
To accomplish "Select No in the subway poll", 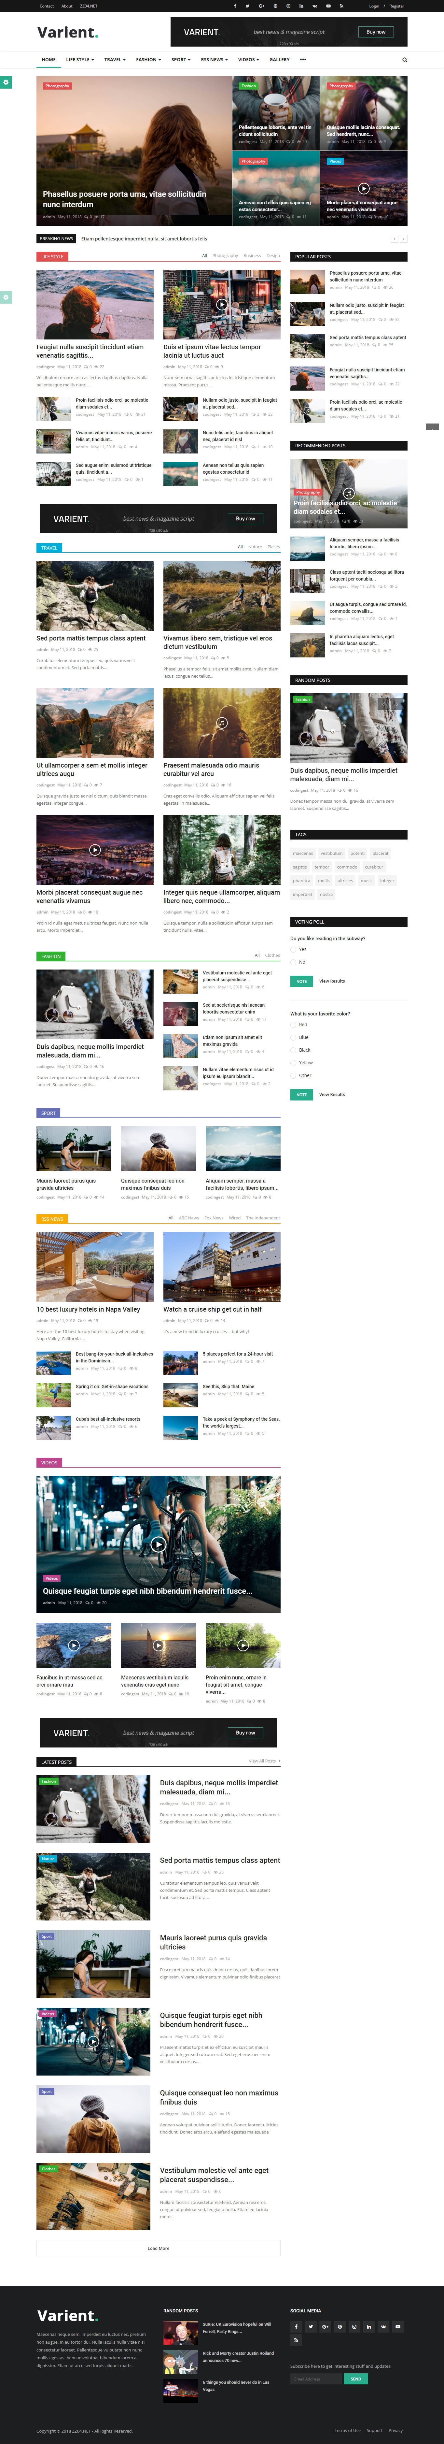I will click(293, 962).
